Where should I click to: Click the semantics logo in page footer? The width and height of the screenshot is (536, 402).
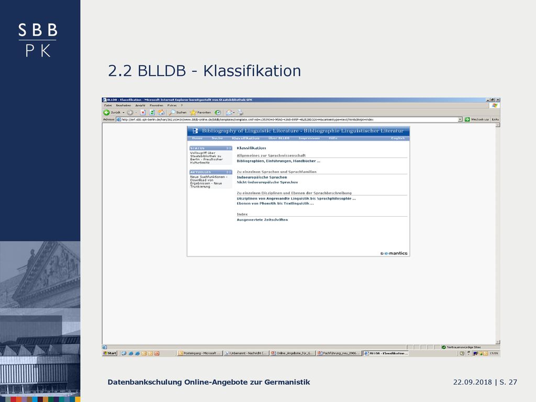click(394, 253)
